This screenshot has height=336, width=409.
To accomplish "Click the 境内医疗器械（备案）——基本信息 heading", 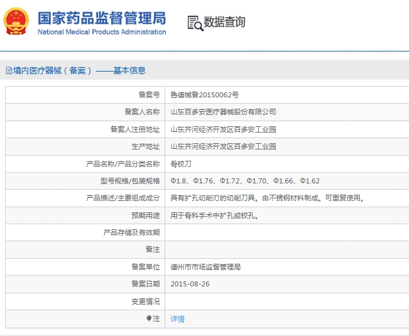I will pos(79,70).
